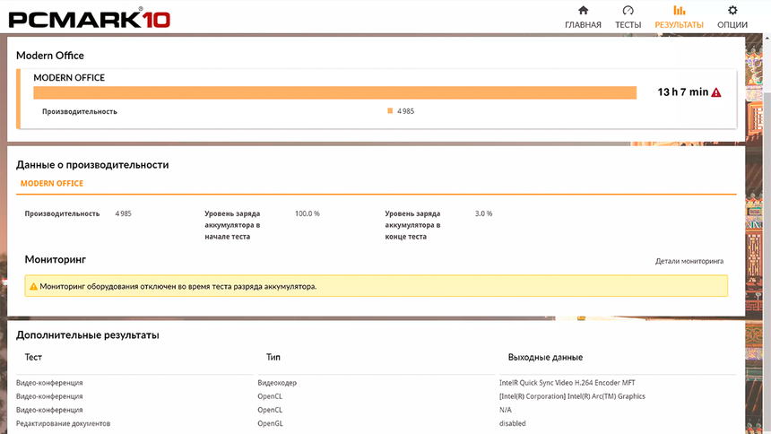Click the Тест column header
771x434 pixels.
coord(33,357)
